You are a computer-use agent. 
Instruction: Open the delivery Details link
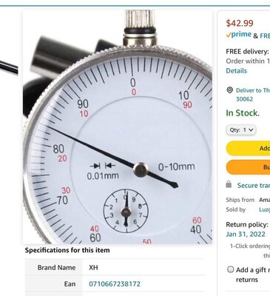(x=237, y=71)
